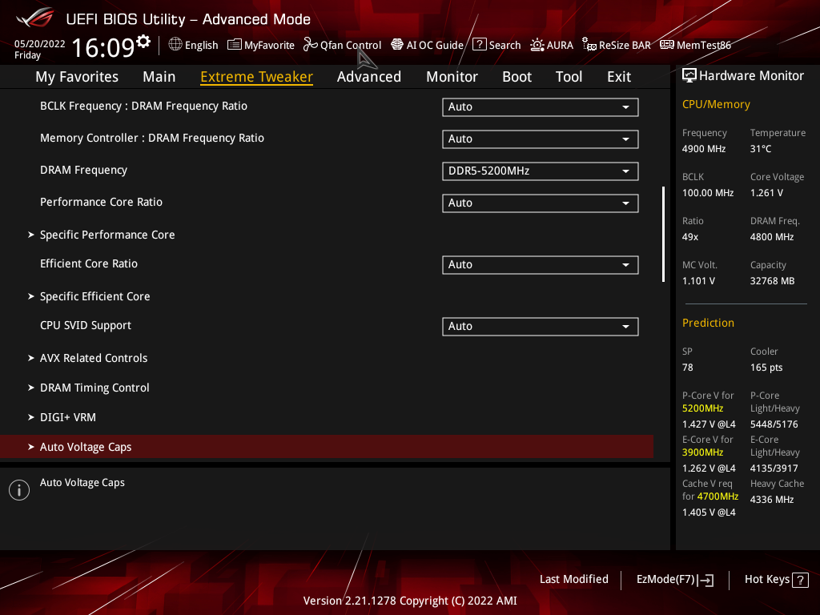The image size is (820, 615).
Task: Open the time settings gear icon
Action: 143,42
